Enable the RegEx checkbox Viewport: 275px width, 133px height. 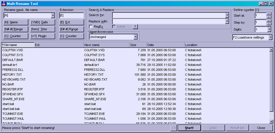91,27
